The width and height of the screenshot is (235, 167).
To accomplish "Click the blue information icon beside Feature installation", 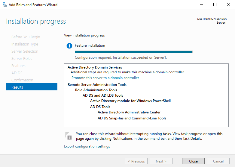I will (x=69, y=46).
